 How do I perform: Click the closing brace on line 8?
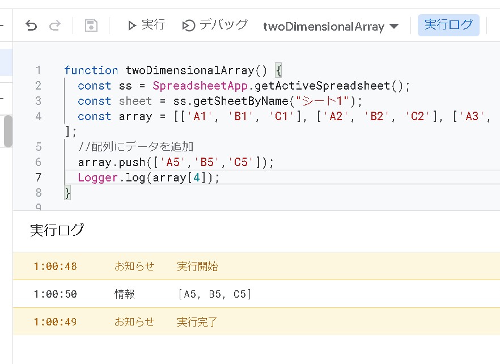click(x=67, y=193)
